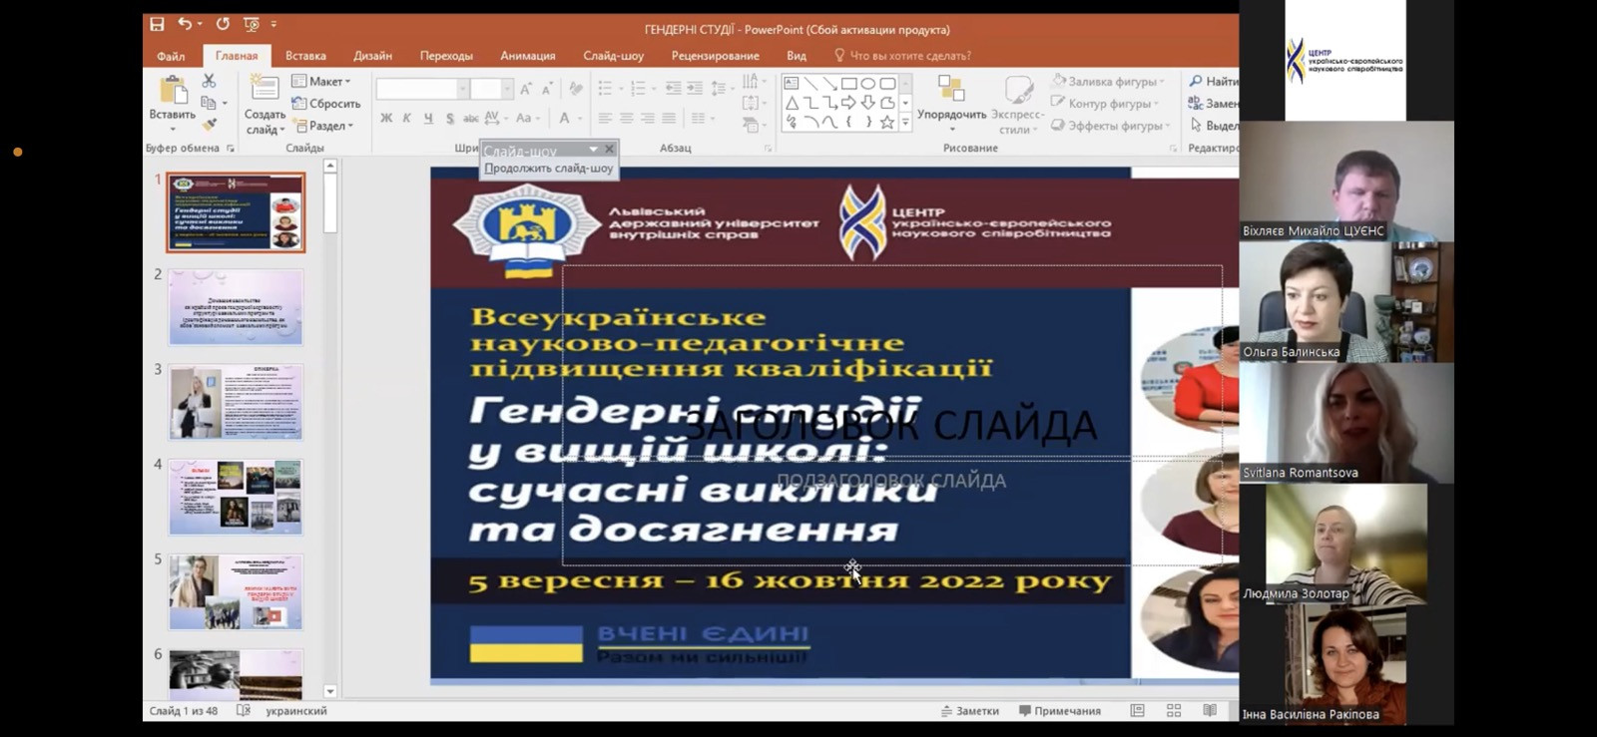1597x737 pixels.
Task: Switch to Normal view in status bar
Action: click(1137, 710)
